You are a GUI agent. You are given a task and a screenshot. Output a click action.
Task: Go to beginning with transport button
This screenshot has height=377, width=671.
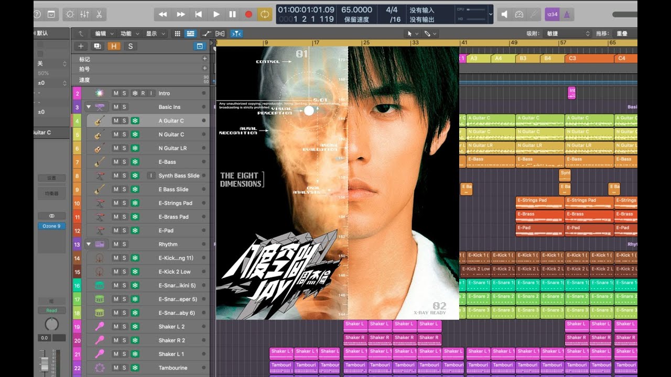[198, 14]
